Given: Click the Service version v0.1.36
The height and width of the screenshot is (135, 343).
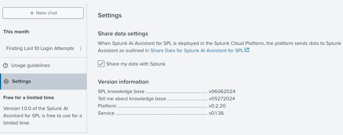Looking at the screenshot, I should pos(216,113).
